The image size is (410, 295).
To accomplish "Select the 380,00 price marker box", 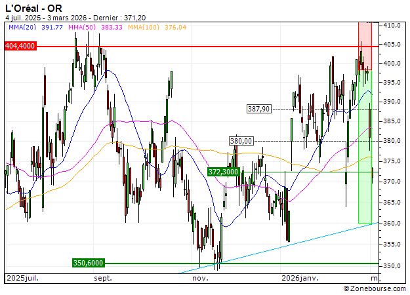I will [x=241, y=140].
